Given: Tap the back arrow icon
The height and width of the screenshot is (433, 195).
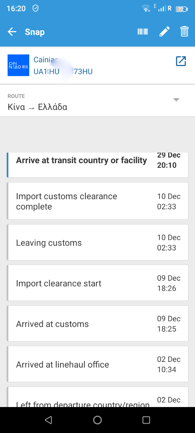Looking at the screenshot, I should pyautogui.click(x=12, y=32).
